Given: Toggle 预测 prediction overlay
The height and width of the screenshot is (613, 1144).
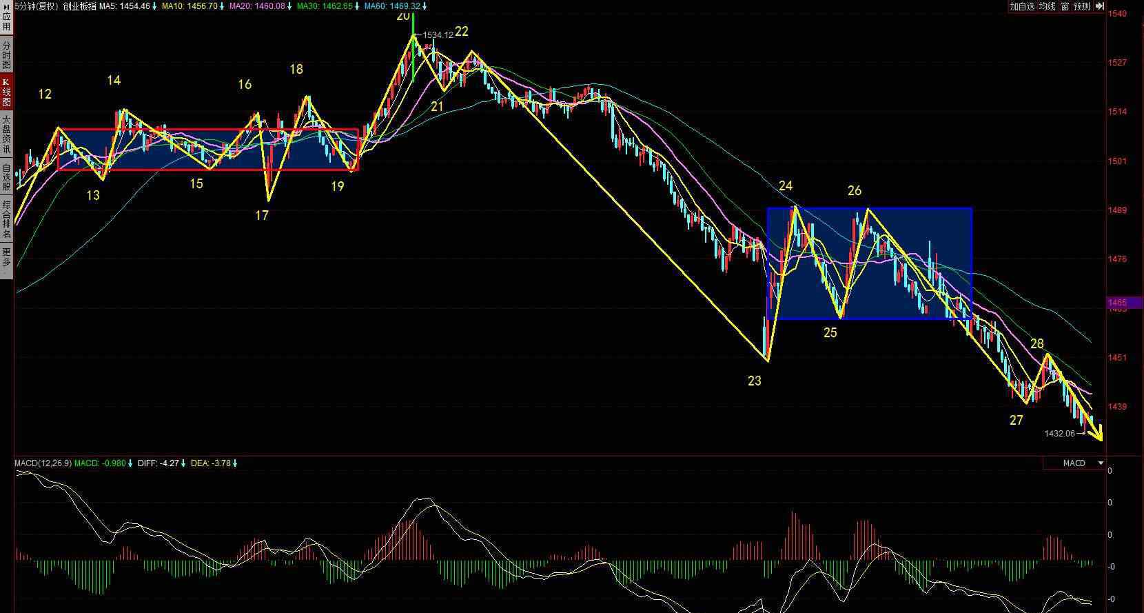Looking at the screenshot, I should [1081, 6].
